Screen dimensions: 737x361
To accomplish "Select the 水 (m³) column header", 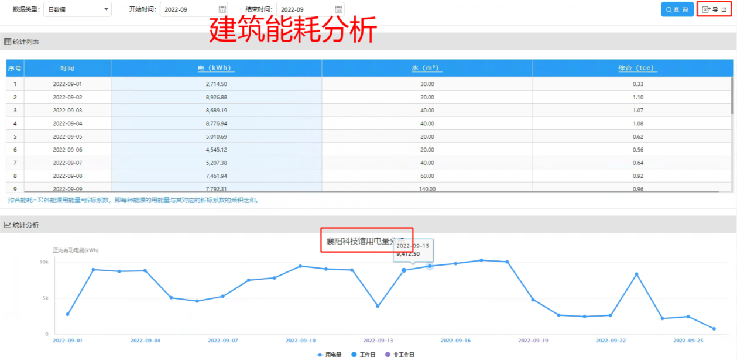I will click(427, 68).
